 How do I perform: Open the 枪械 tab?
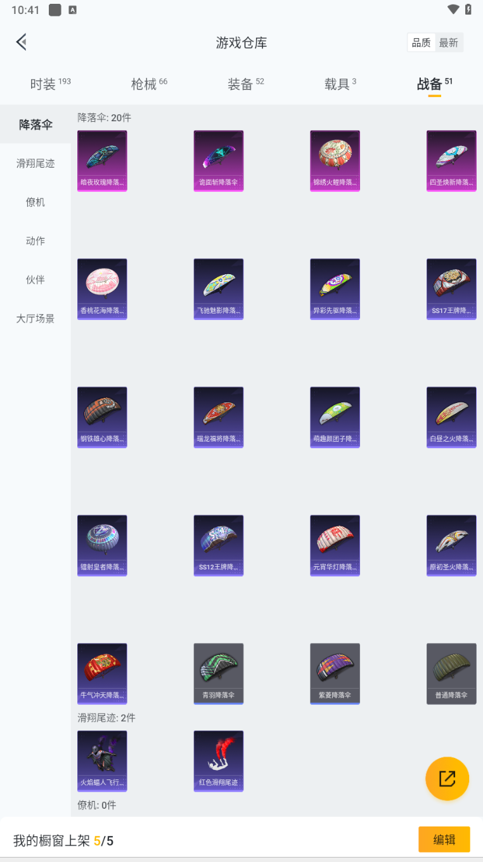149,84
